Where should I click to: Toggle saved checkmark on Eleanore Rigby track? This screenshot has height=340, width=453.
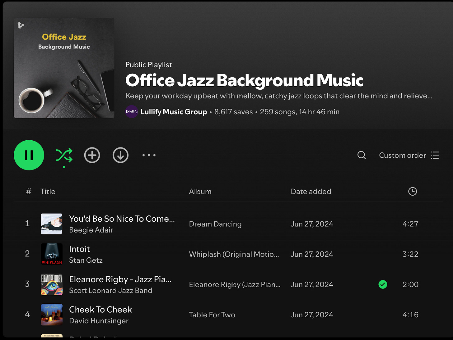coord(383,284)
